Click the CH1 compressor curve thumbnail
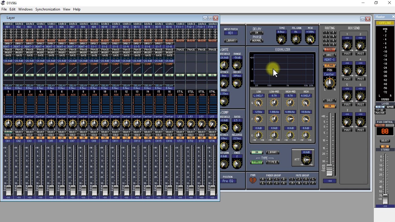The image size is (395, 222). [x=8, y=70]
